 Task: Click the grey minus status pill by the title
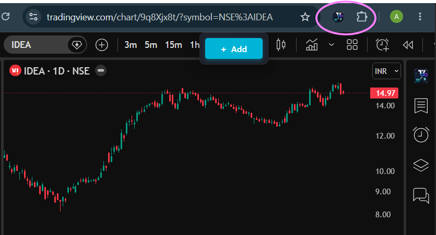(x=101, y=70)
